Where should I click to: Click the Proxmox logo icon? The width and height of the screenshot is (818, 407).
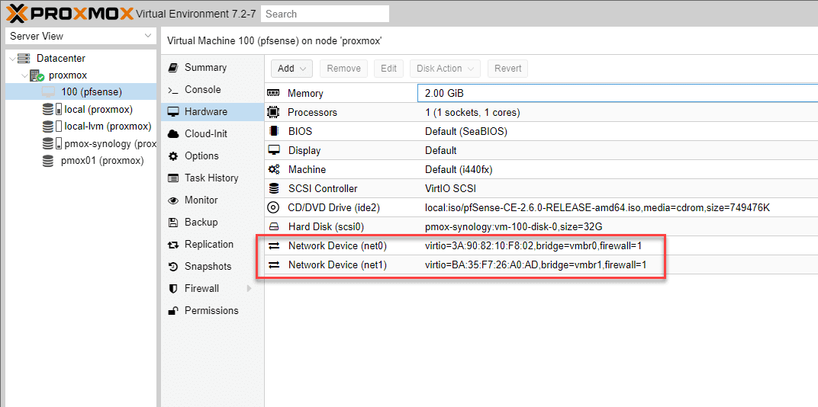tap(18, 13)
